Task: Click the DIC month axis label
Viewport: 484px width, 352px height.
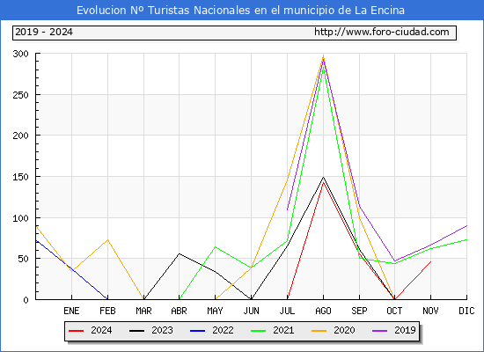Action: [x=466, y=311]
